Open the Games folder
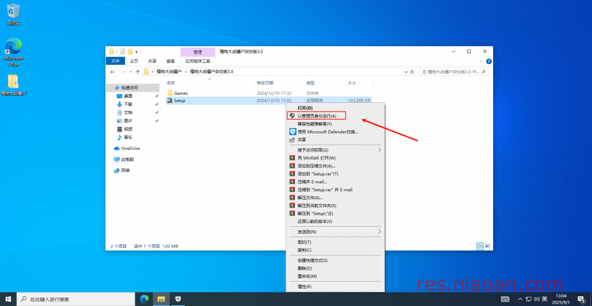 coord(181,93)
